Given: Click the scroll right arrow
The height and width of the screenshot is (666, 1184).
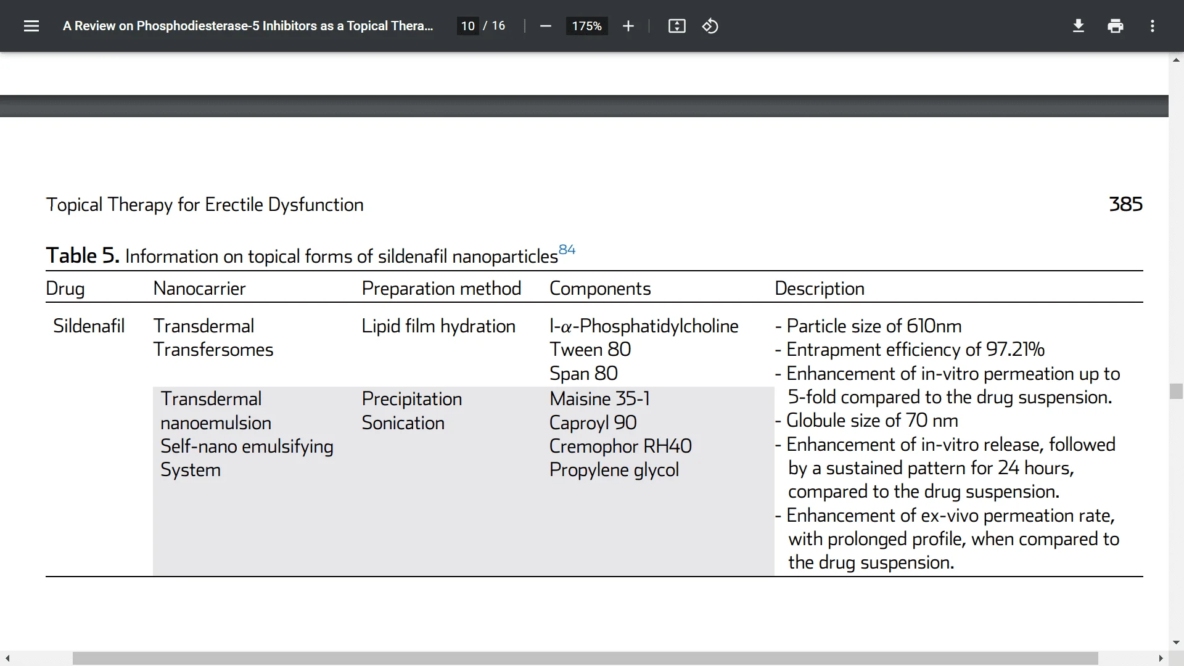Looking at the screenshot, I should pos(1161,659).
